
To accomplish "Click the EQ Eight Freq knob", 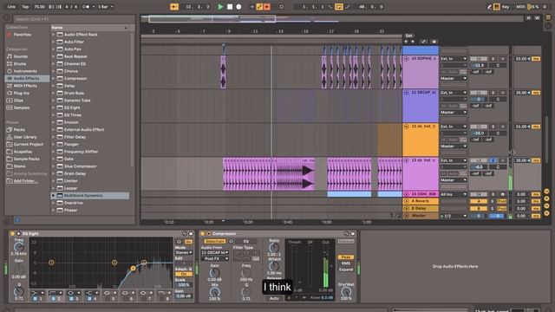I will point(19,247).
